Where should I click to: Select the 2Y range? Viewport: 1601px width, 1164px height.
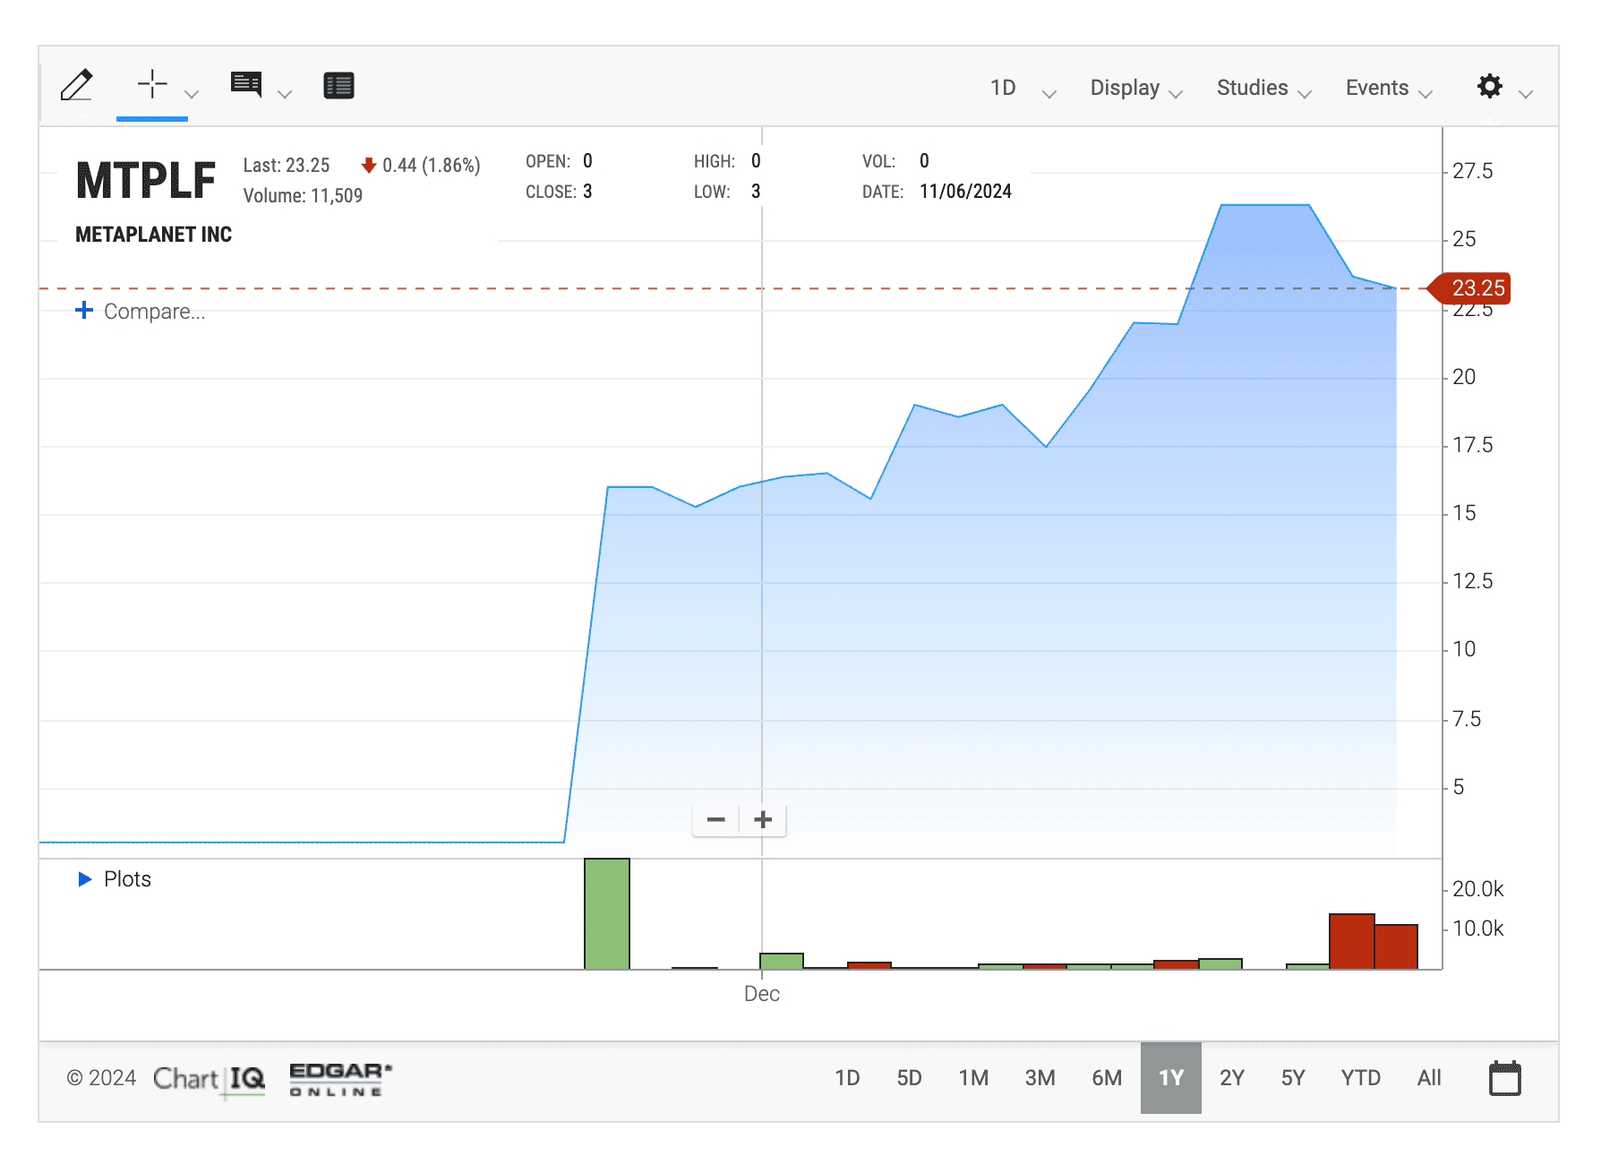(x=1232, y=1078)
